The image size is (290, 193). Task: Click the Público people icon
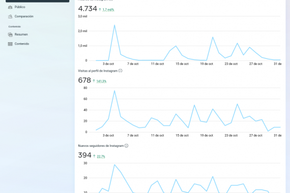click(10, 7)
